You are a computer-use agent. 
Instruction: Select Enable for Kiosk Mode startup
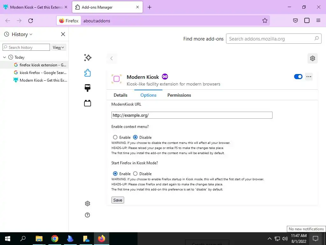pos(115,174)
